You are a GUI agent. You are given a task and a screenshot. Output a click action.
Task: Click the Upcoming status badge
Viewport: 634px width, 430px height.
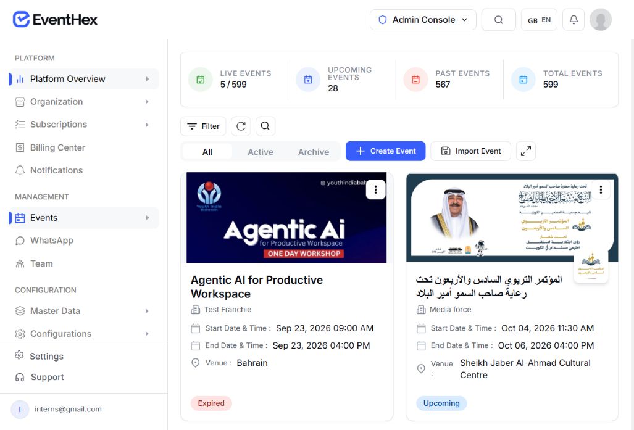coord(441,403)
